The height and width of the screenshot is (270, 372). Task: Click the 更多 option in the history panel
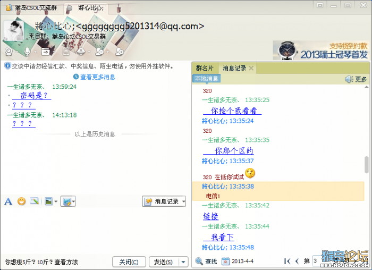[x=361, y=79]
